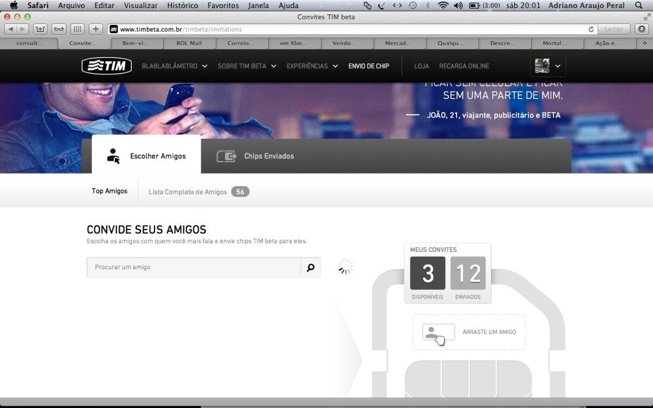The image size is (653, 408).
Task: Go back with the Safari back arrow
Action: point(10,29)
